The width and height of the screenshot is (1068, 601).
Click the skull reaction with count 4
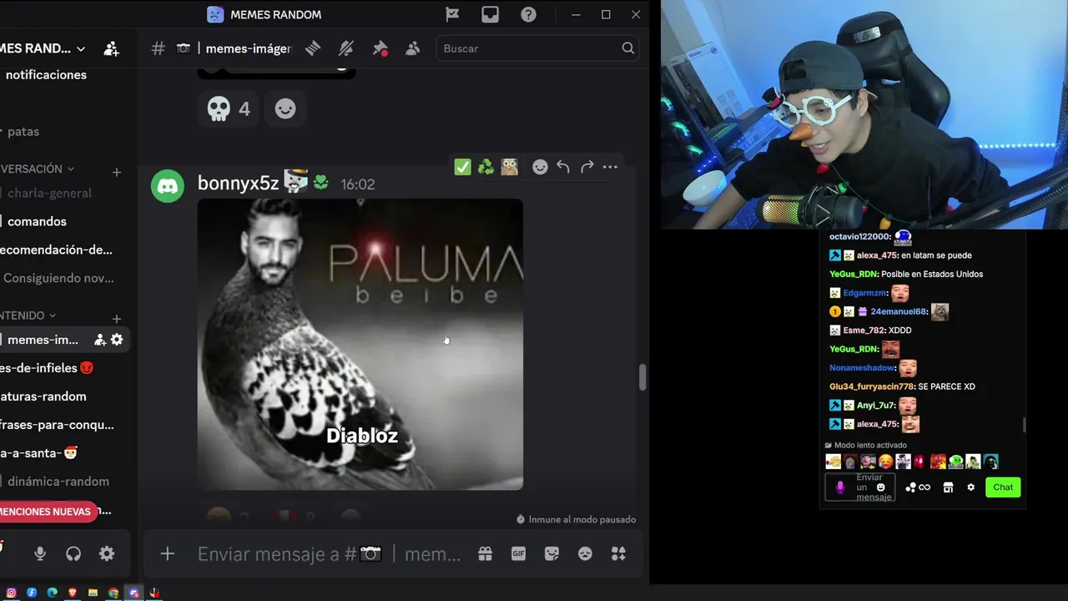228,109
